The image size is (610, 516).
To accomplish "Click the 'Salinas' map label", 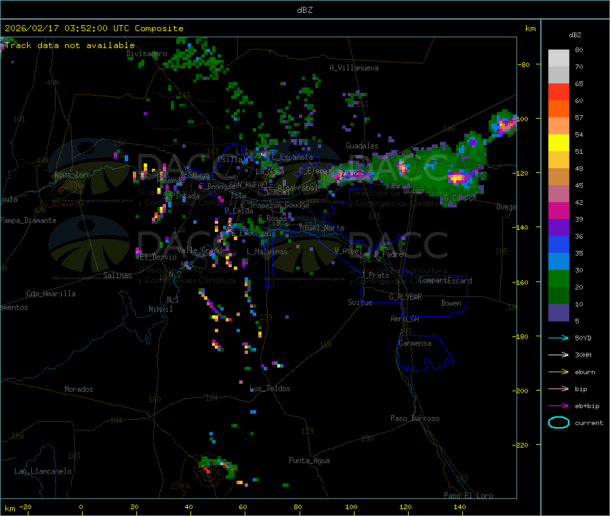I will pyautogui.click(x=117, y=275).
